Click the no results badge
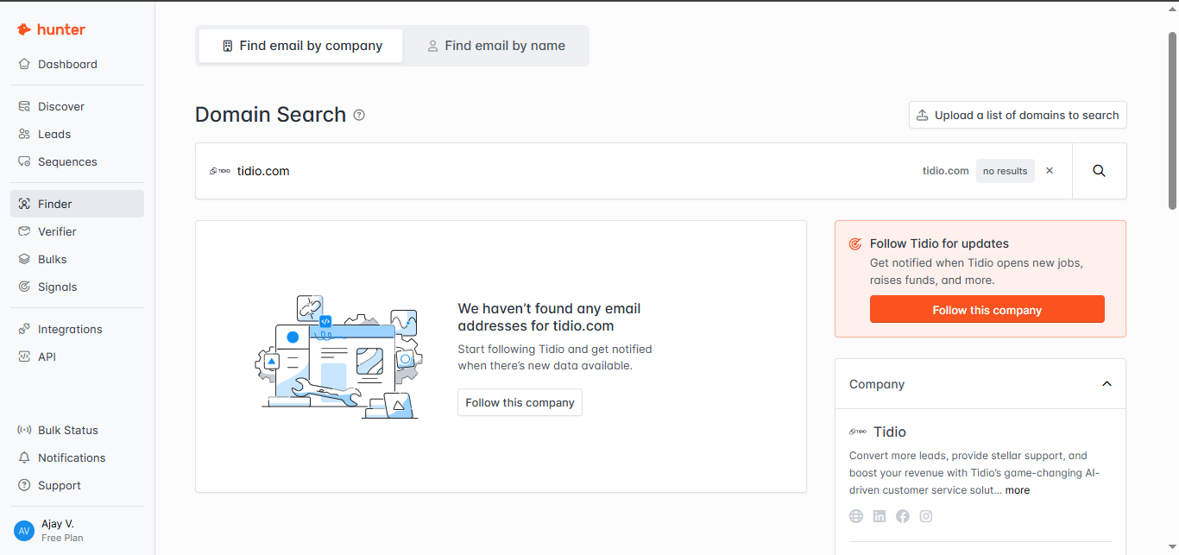The height and width of the screenshot is (555, 1179). pyautogui.click(x=1005, y=171)
